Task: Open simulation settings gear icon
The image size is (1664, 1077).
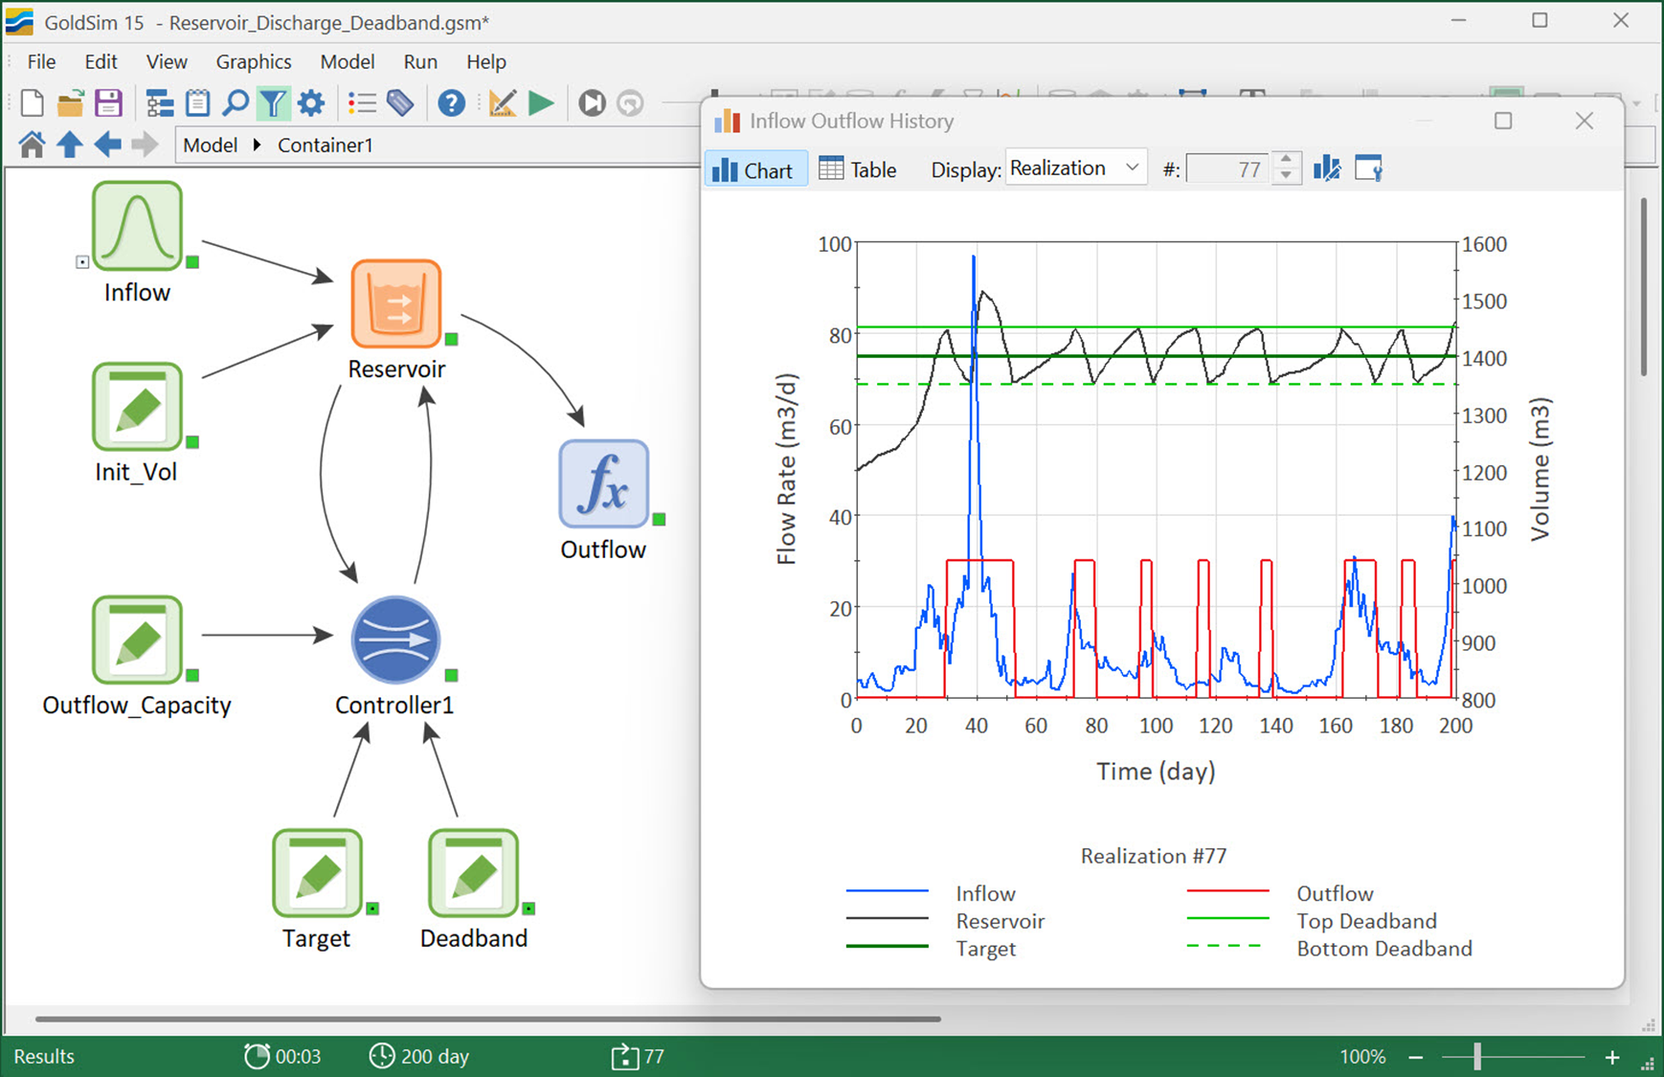Action: [x=311, y=103]
